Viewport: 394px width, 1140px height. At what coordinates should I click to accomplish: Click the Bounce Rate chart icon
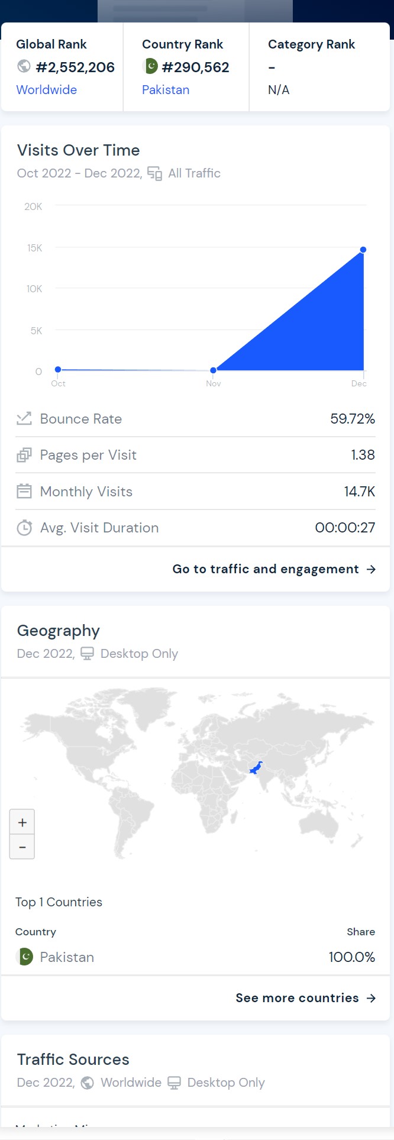[x=24, y=419]
